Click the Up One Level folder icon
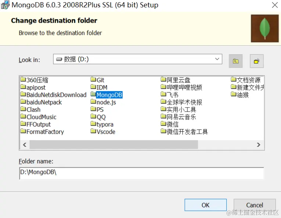Image resolution: width=281 pixels, height=218 pixels. pyautogui.click(x=235, y=61)
